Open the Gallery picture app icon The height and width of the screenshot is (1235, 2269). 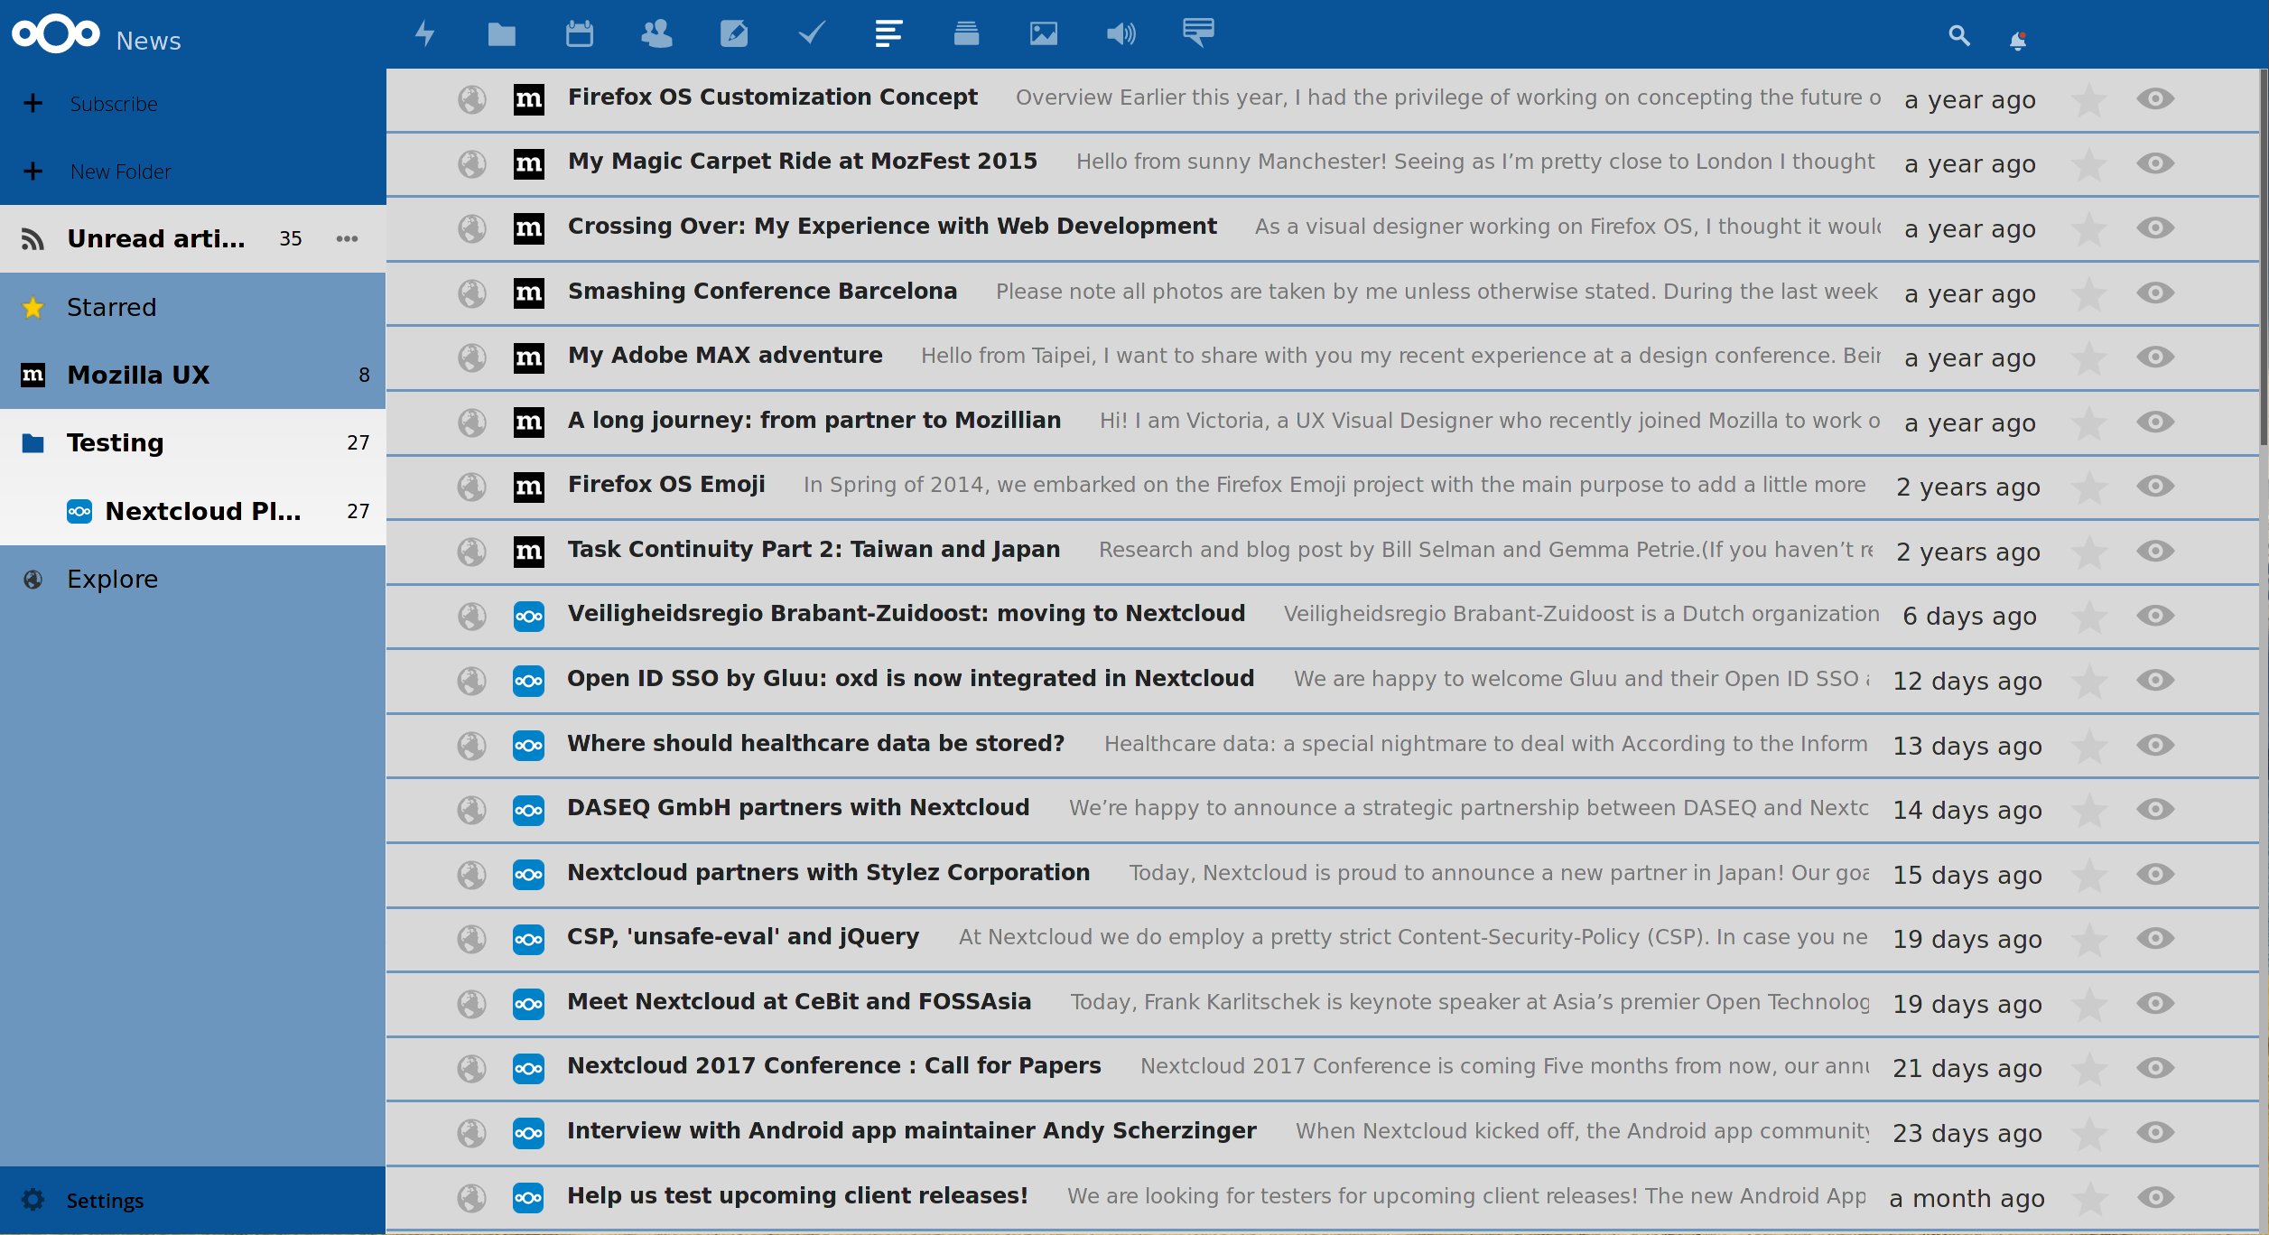coord(1043,34)
